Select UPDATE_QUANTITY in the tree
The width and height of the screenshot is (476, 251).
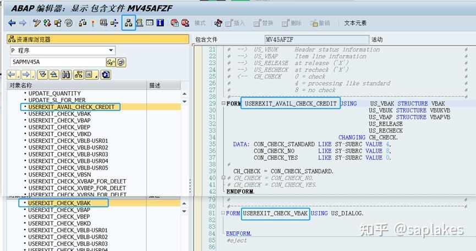[54, 93]
